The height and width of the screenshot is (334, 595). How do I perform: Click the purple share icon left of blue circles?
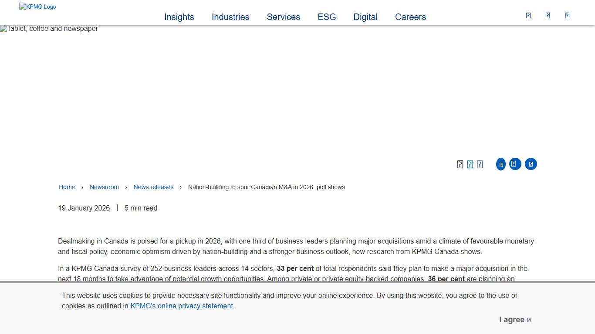480,164
